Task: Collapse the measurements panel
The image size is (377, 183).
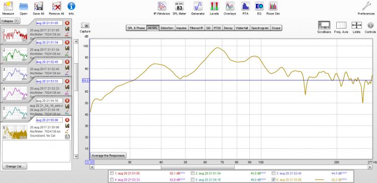Action: click(10, 21)
